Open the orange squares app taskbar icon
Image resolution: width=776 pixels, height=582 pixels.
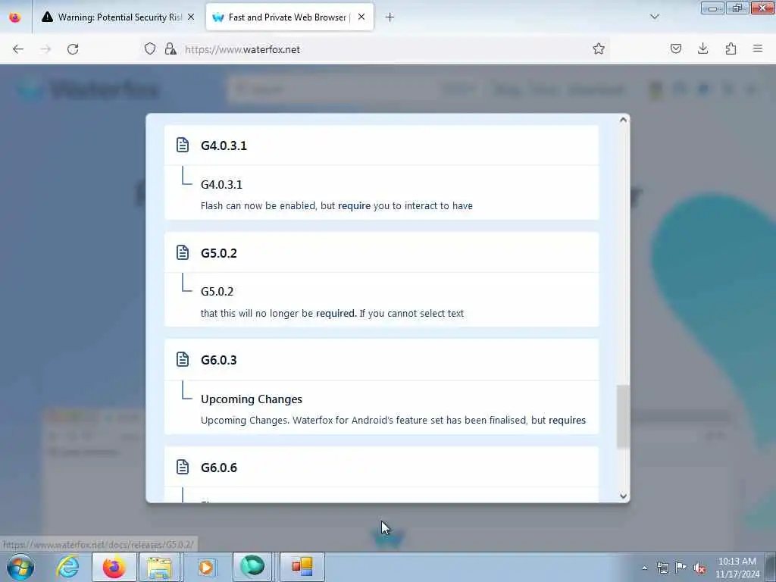[302, 567]
